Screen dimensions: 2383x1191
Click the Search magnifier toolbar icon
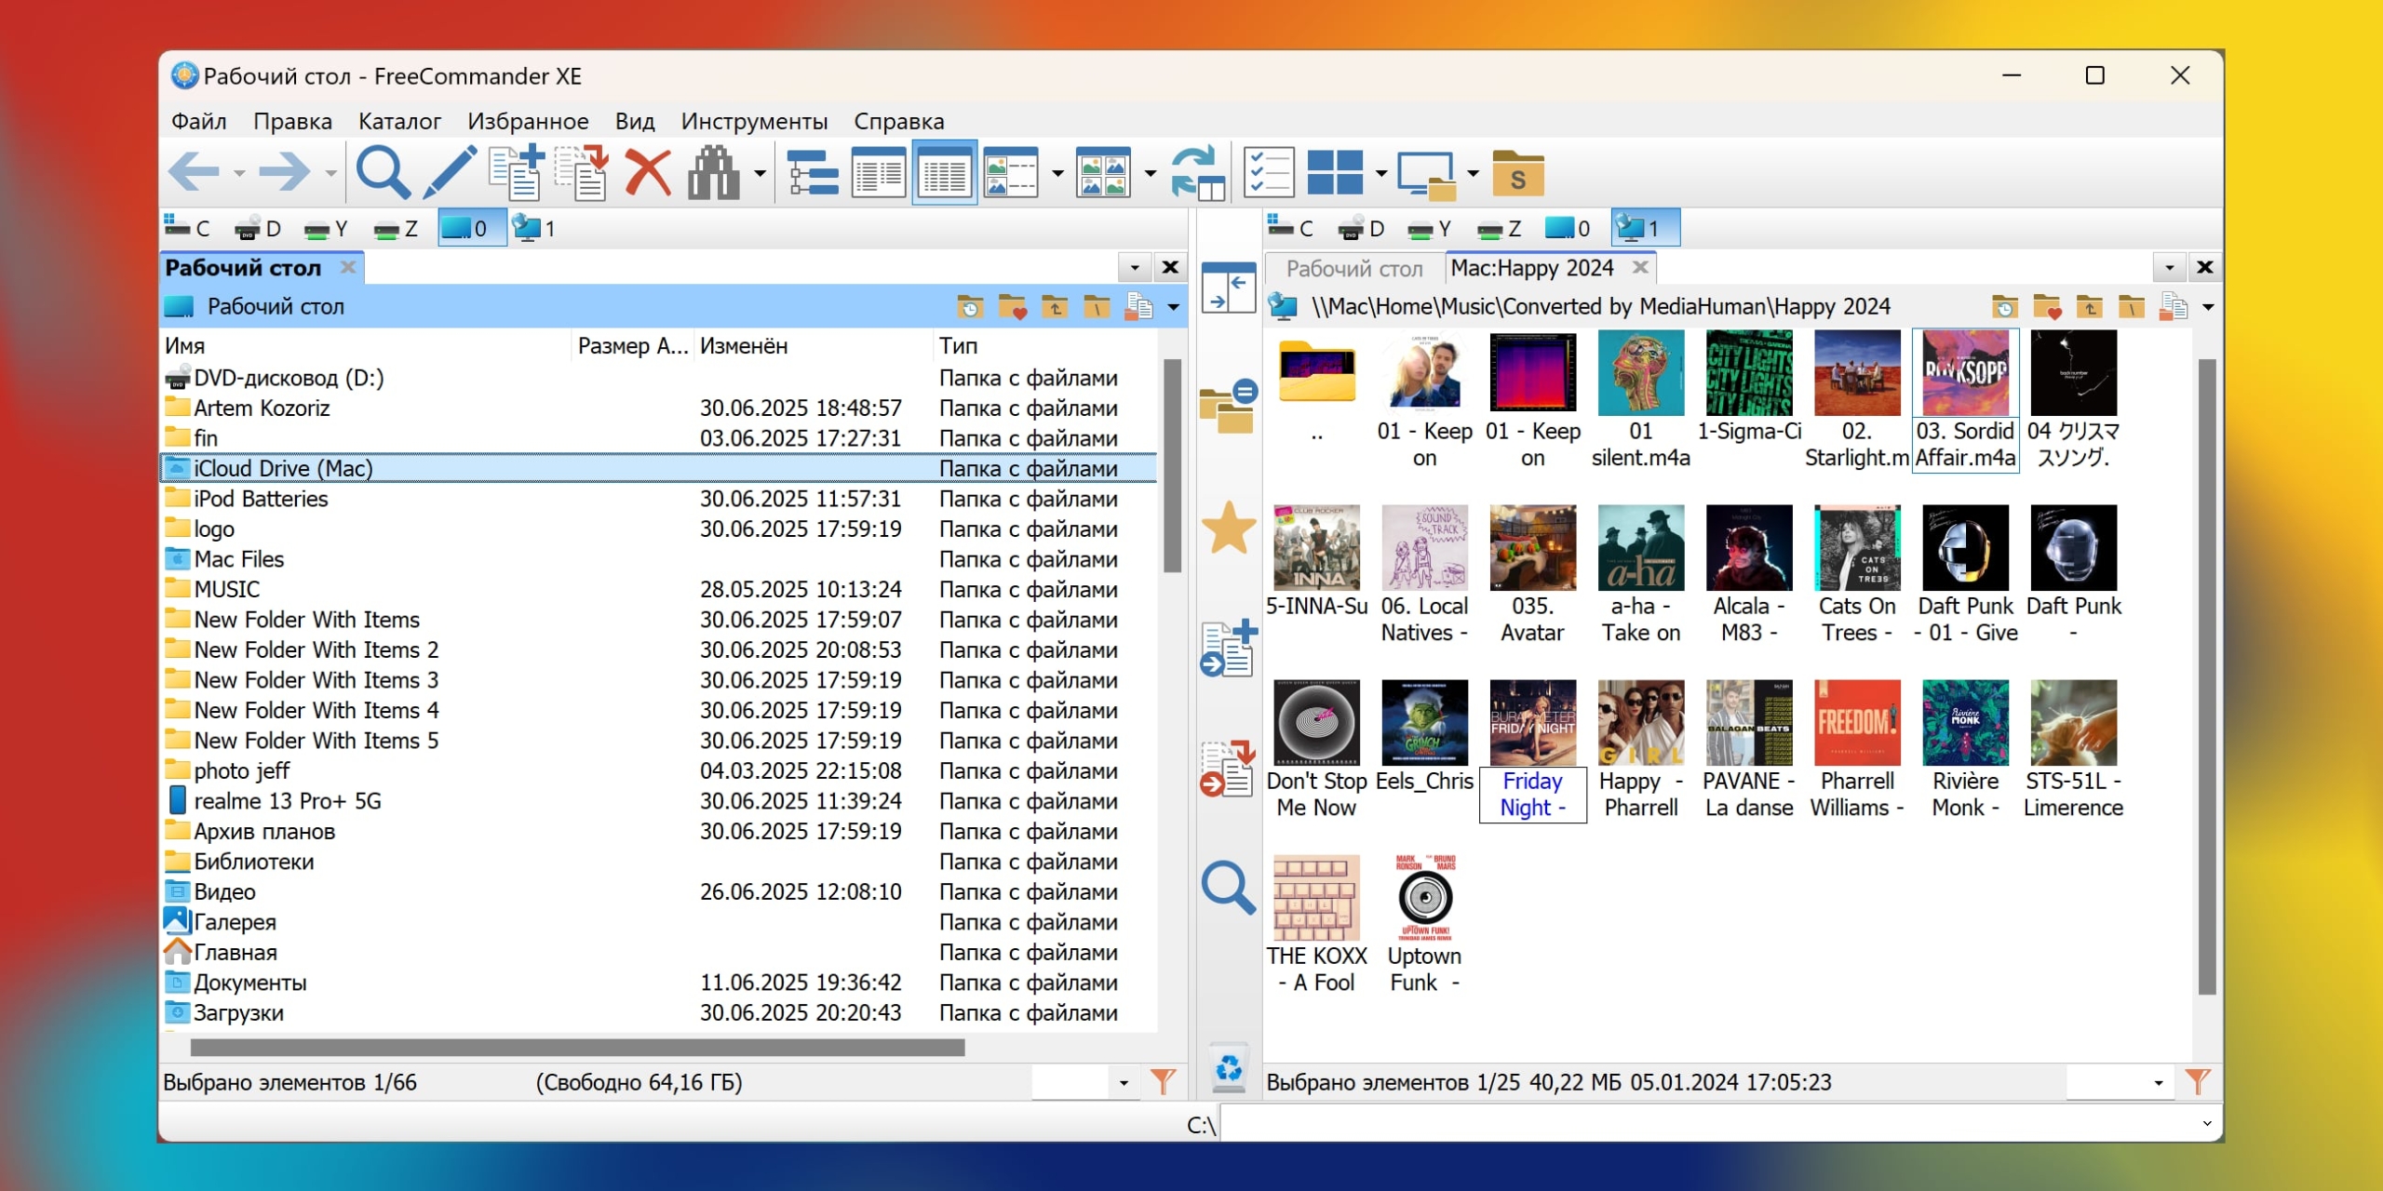click(382, 173)
